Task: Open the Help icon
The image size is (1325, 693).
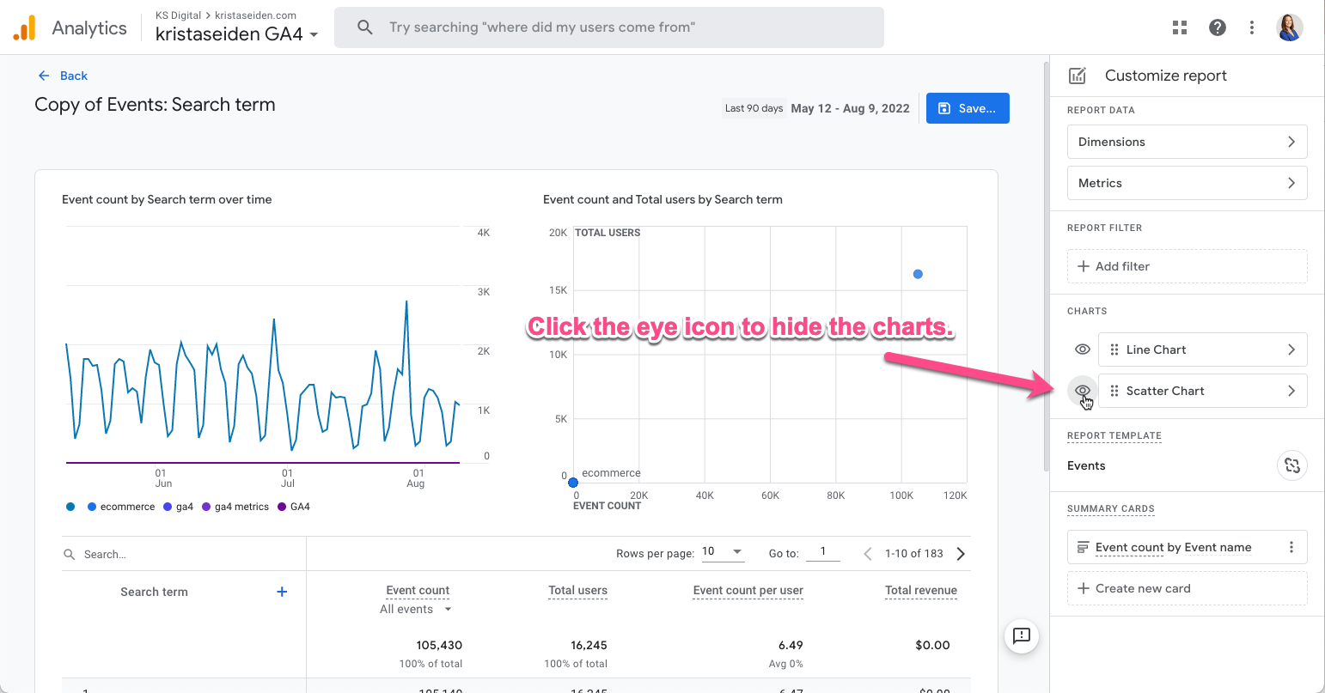Action: tap(1217, 27)
